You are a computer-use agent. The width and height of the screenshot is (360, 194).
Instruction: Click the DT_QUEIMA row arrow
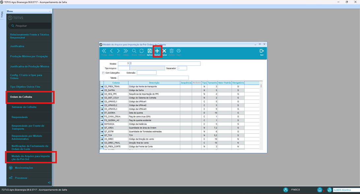tap(102, 113)
